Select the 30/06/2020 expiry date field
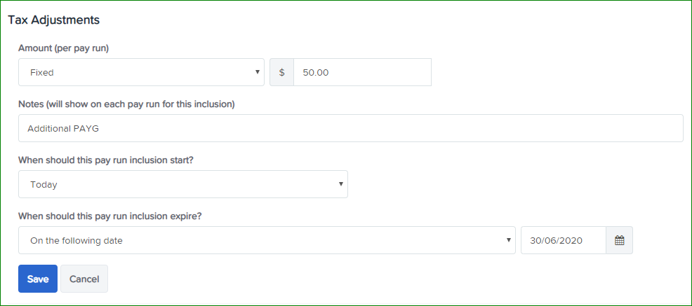Screen dimensions: 692x306 point(564,240)
